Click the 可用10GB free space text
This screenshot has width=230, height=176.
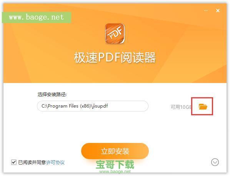[x=181, y=107]
